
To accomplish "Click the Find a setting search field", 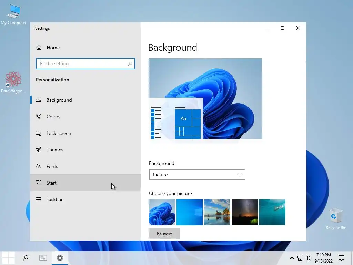I will point(85,64).
